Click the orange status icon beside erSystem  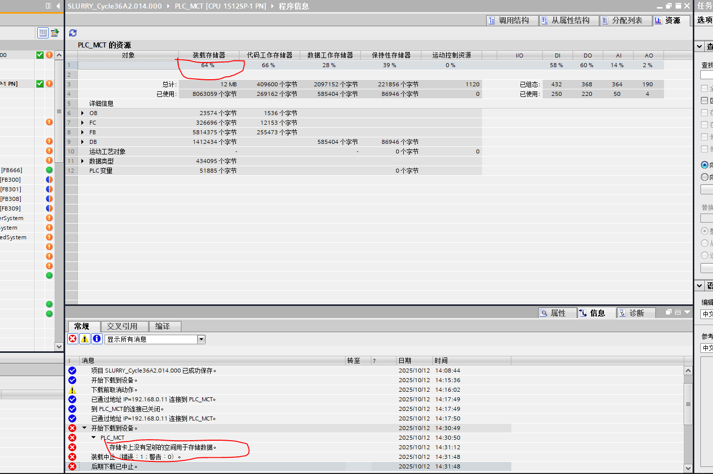pos(49,218)
